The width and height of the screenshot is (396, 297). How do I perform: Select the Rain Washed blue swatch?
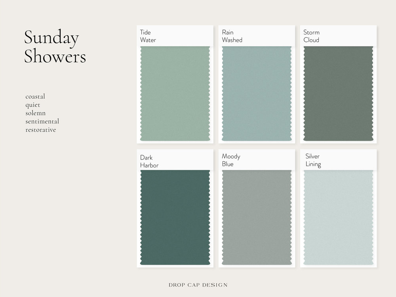coord(257,93)
